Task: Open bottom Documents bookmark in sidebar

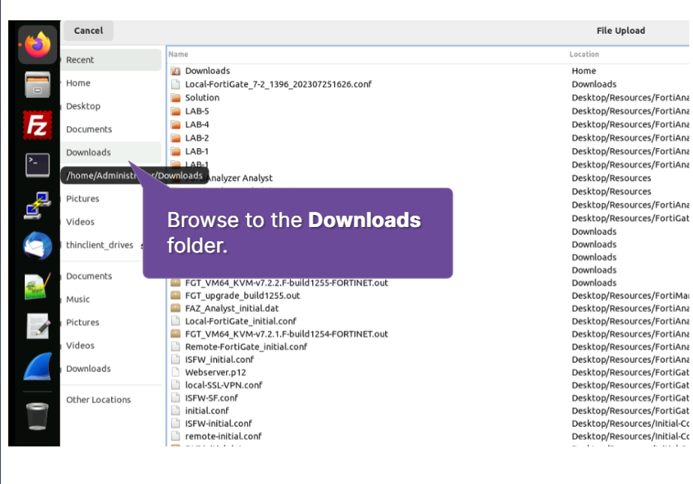Action: click(110, 276)
